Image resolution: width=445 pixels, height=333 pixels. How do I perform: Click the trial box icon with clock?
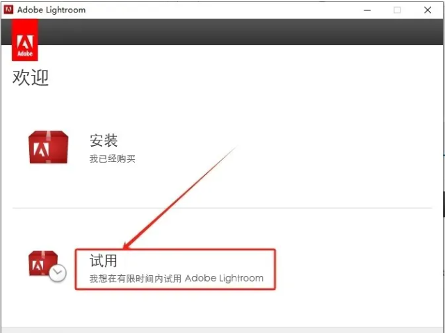point(47,266)
